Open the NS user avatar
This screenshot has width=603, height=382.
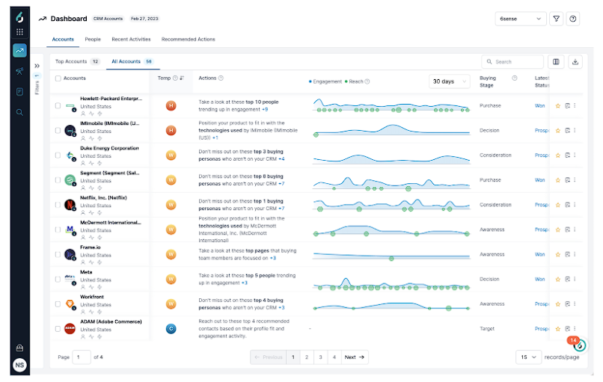pyautogui.click(x=19, y=365)
